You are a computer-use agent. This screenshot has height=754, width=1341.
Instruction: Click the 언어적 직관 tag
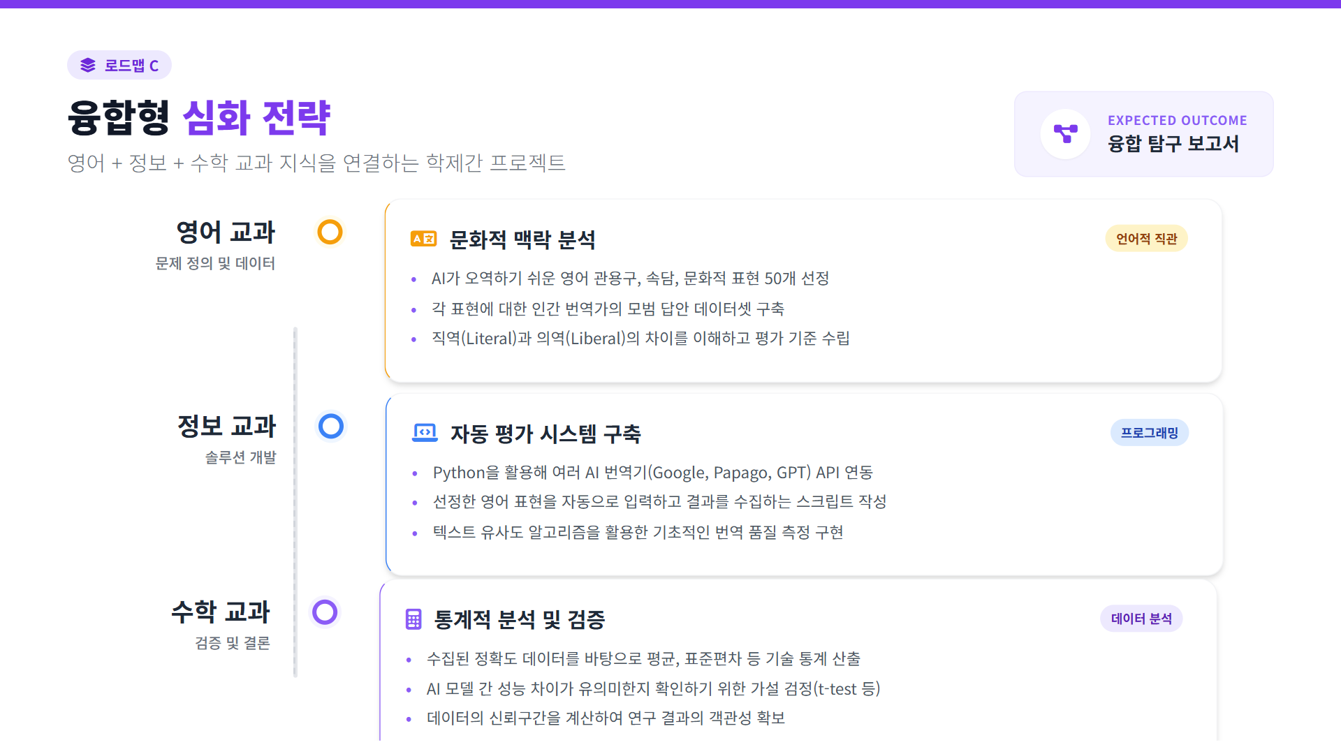point(1146,239)
